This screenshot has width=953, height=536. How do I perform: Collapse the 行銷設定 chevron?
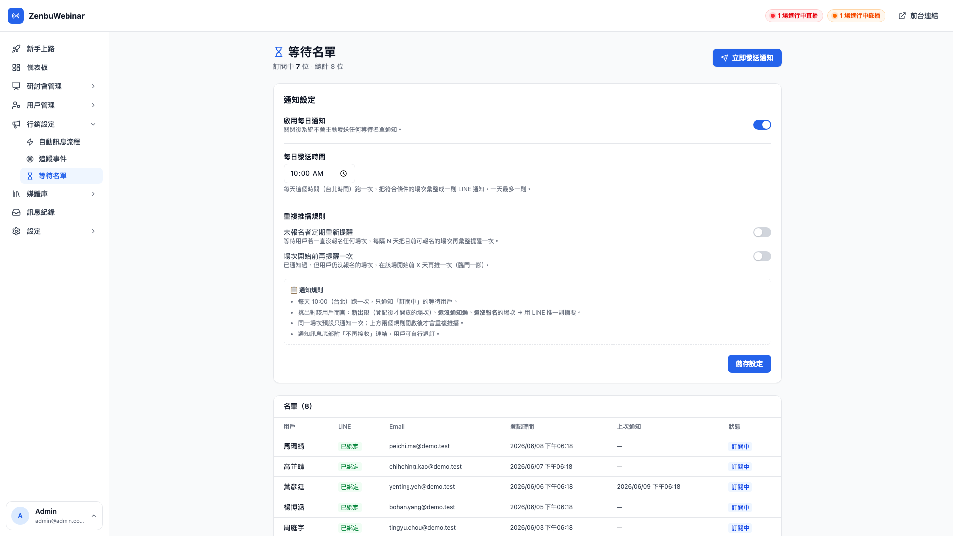tap(93, 124)
